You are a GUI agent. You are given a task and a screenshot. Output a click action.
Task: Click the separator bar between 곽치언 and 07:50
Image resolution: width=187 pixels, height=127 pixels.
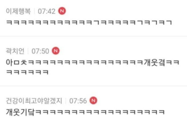[28, 51]
